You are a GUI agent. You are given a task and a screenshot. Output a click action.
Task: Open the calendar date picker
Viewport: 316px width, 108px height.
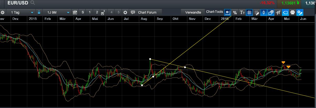75,12
